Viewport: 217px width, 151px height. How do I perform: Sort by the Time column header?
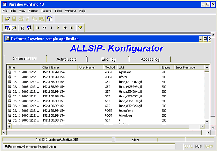24,68
